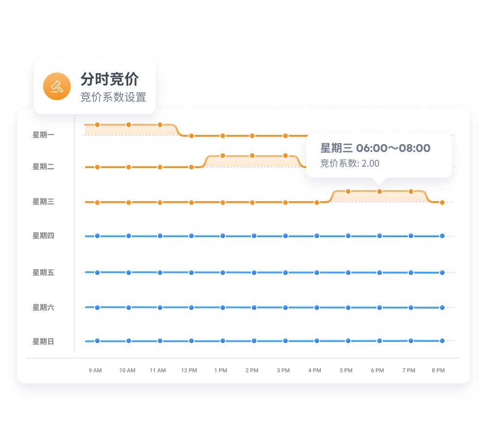Select the 星期五 row label
487x442 pixels.
pyautogui.click(x=43, y=273)
